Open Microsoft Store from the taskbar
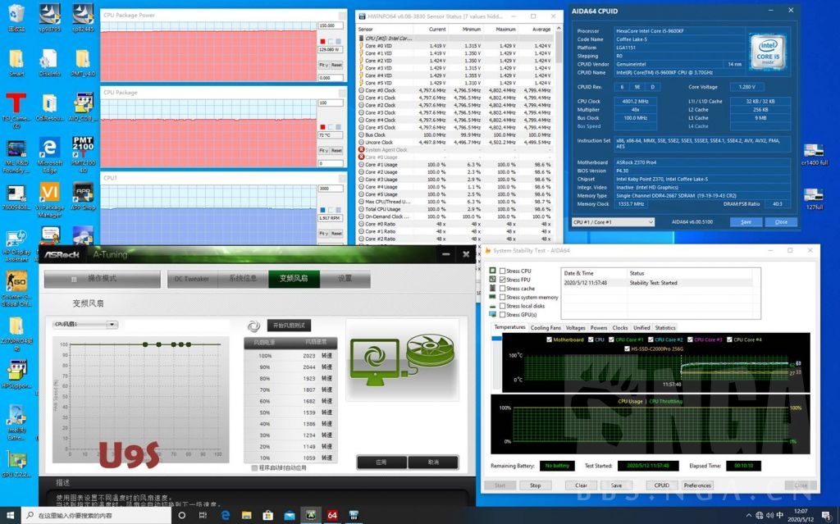 pos(268,515)
